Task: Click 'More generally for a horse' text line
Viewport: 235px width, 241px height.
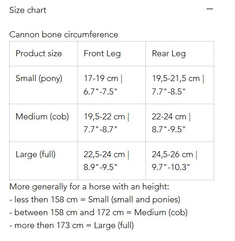Action: 89,187
